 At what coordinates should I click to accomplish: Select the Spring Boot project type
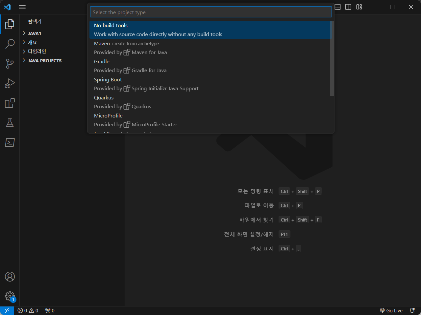210,84
